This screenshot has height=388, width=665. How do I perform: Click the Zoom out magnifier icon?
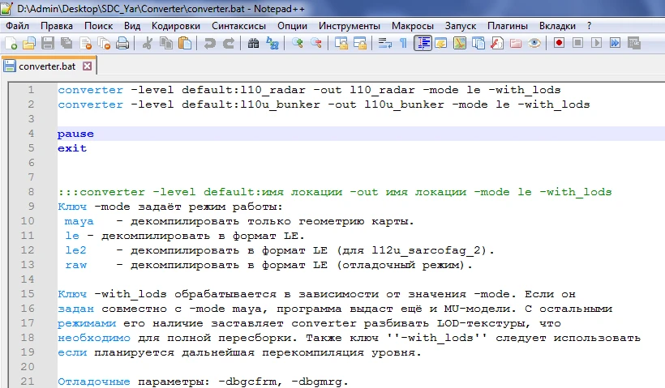[x=316, y=43]
